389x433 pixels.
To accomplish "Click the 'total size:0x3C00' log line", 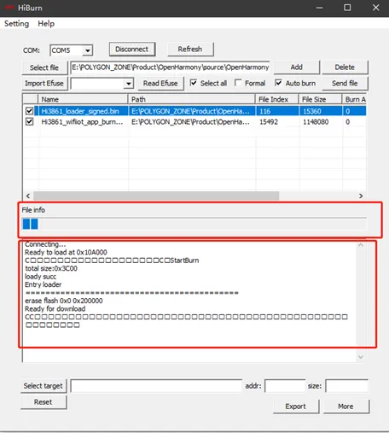I will tap(51, 268).
